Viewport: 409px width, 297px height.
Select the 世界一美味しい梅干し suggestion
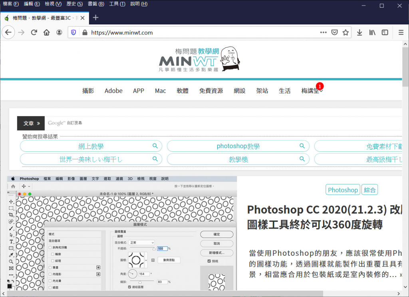click(x=91, y=159)
